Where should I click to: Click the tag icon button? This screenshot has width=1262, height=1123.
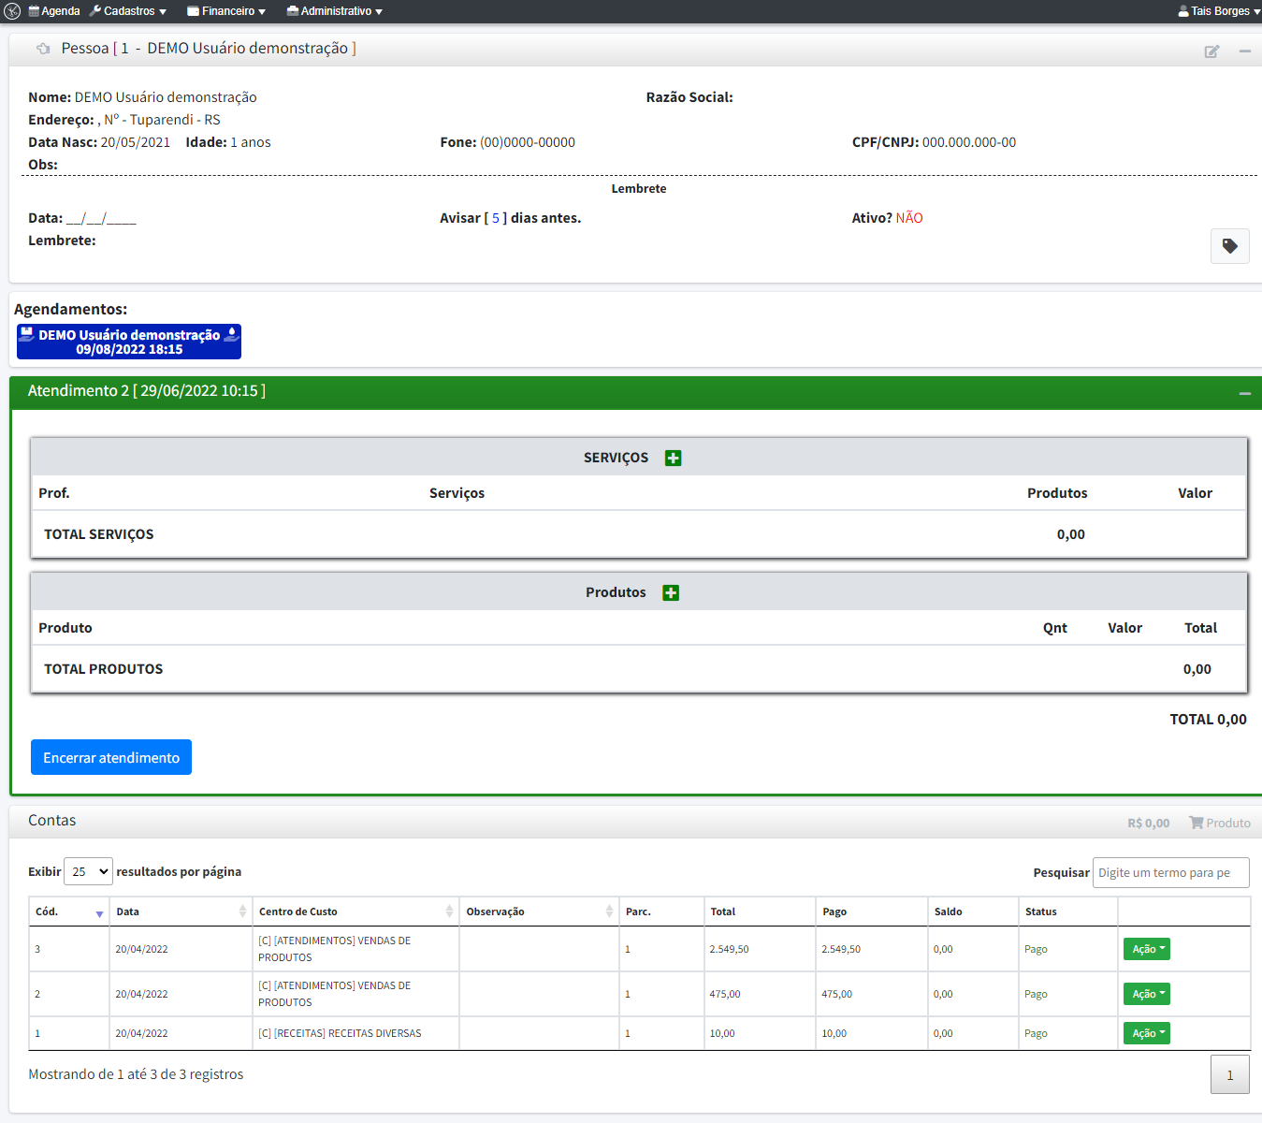click(1229, 246)
